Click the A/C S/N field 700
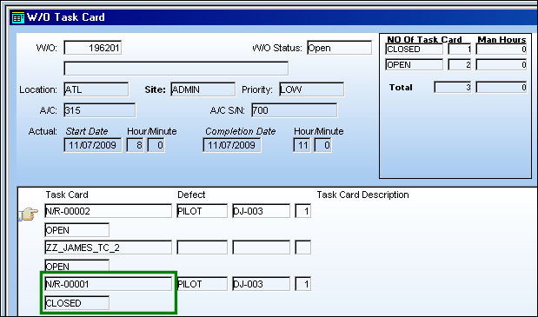The height and width of the screenshot is (317, 538). (x=295, y=110)
